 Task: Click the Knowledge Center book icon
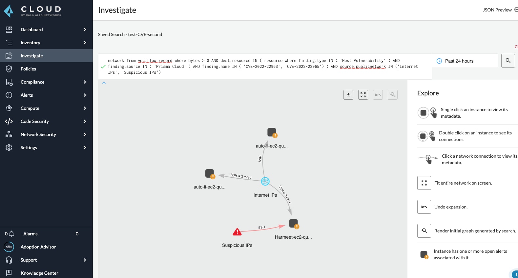(x=9, y=273)
